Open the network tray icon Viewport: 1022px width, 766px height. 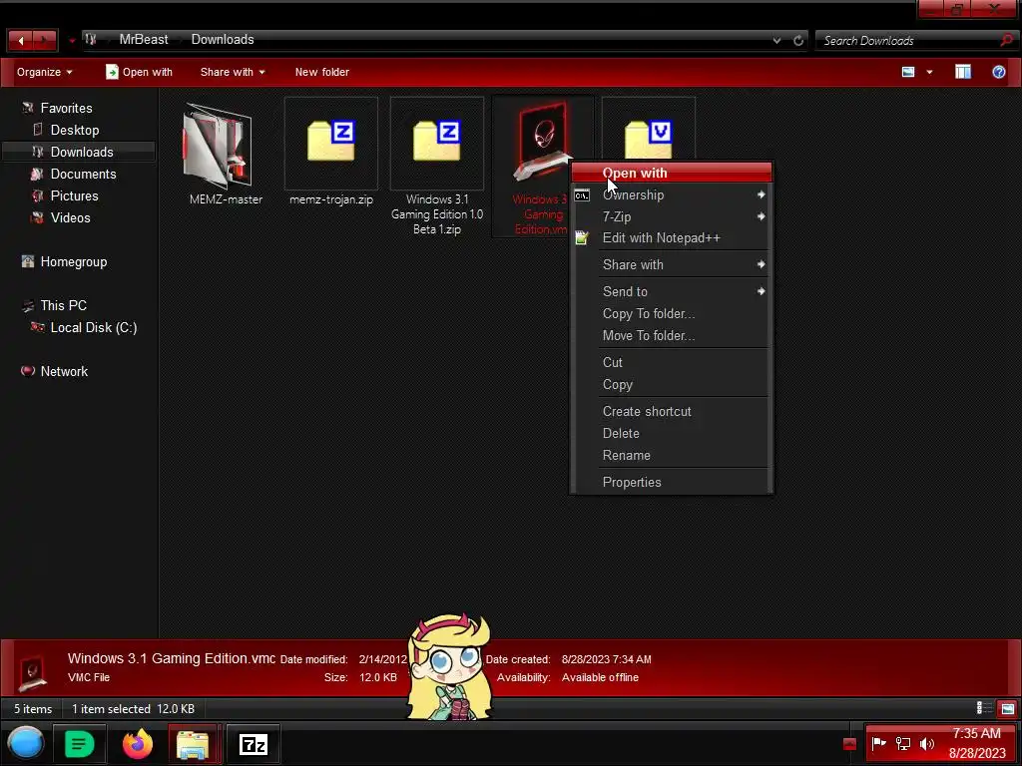[902, 743]
